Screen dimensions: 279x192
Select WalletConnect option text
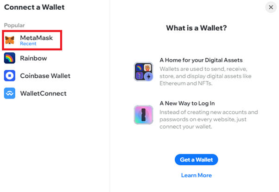click(43, 93)
